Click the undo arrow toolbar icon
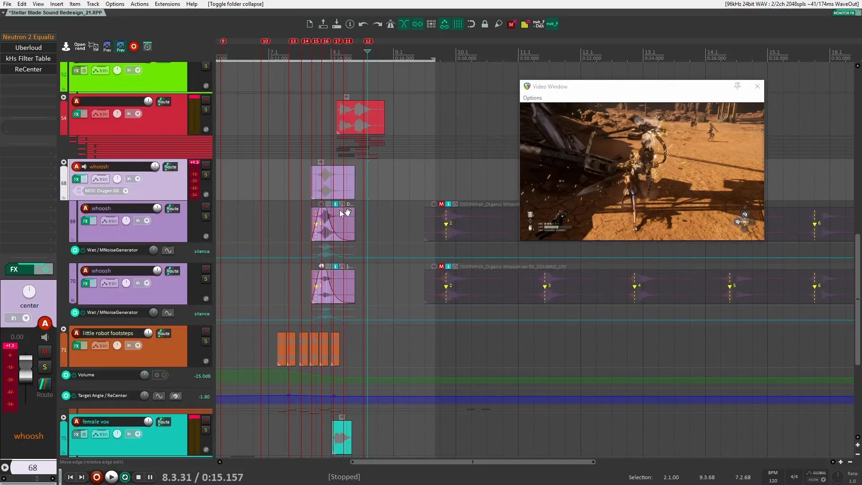The width and height of the screenshot is (862, 485). (363, 24)
